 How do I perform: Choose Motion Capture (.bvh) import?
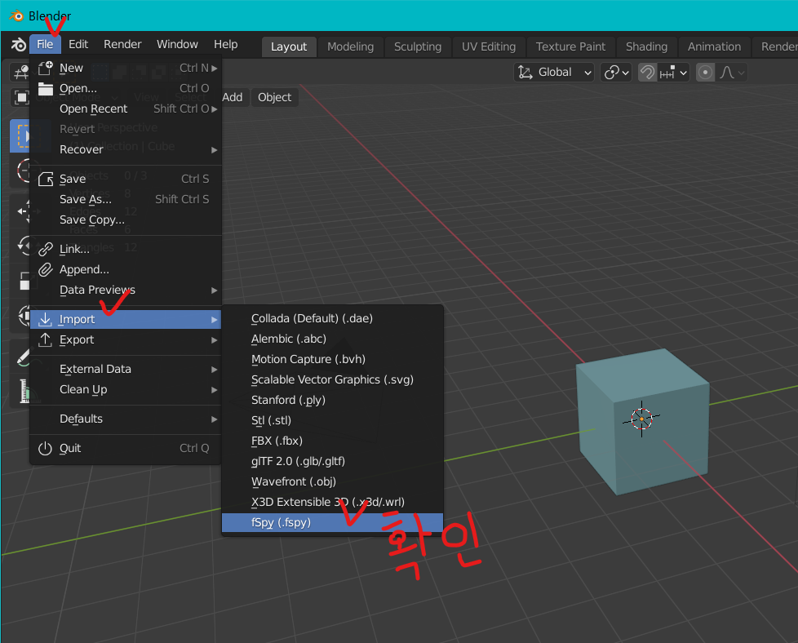click(x=332, y=359)
